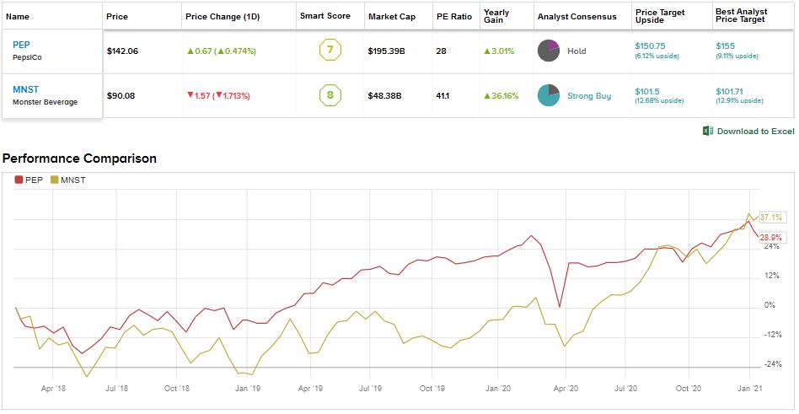The height and width of the screenshot is (414, 799).
Task: Click the Hold consensus pie chart
Action: pyautogui.click(x=549, y=51)
